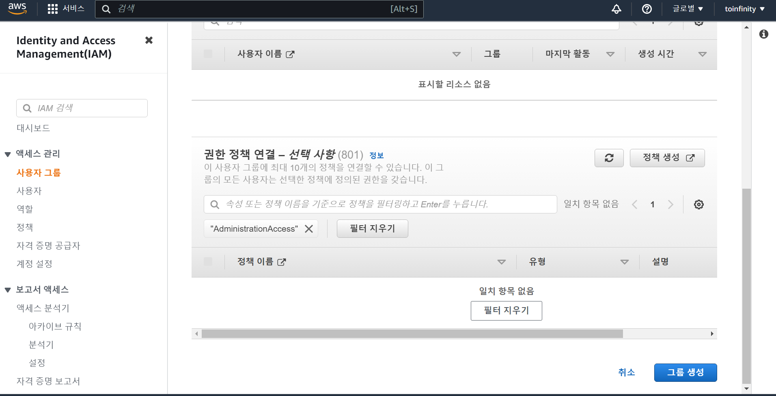Sort by 사용자 이름 column arrow
Screen dimensions: 776x396
(x=457, y=54)
